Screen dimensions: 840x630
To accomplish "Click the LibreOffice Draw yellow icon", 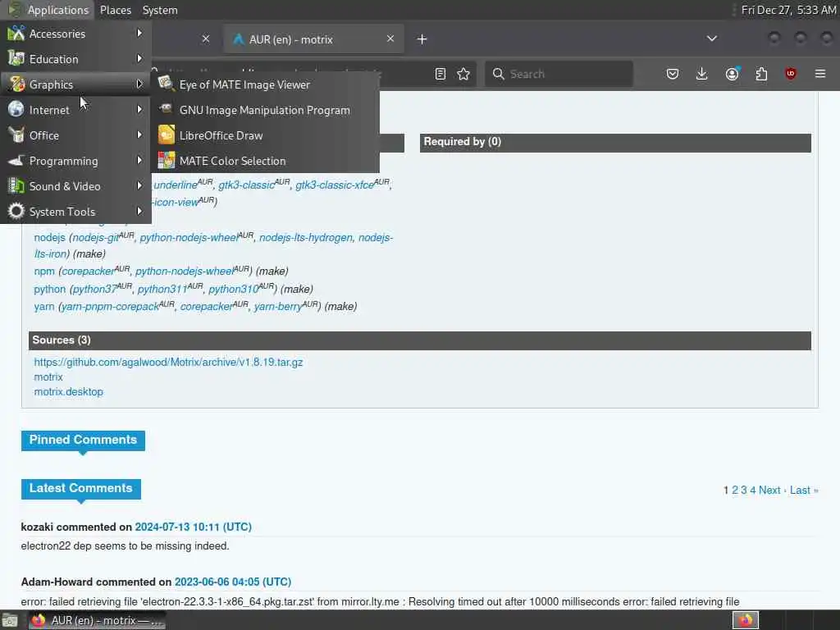I will tap(166, 135).
